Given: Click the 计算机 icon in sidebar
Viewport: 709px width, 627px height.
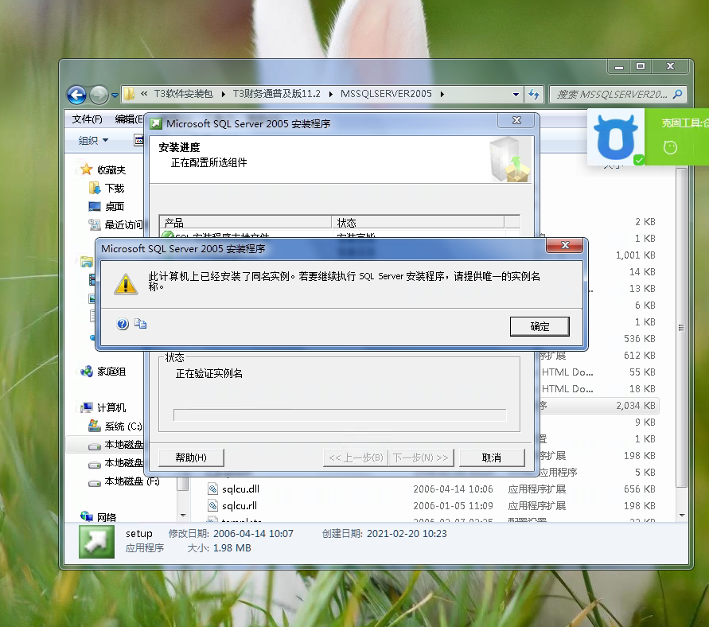Looking at the screenshot, I should point(87,407).
